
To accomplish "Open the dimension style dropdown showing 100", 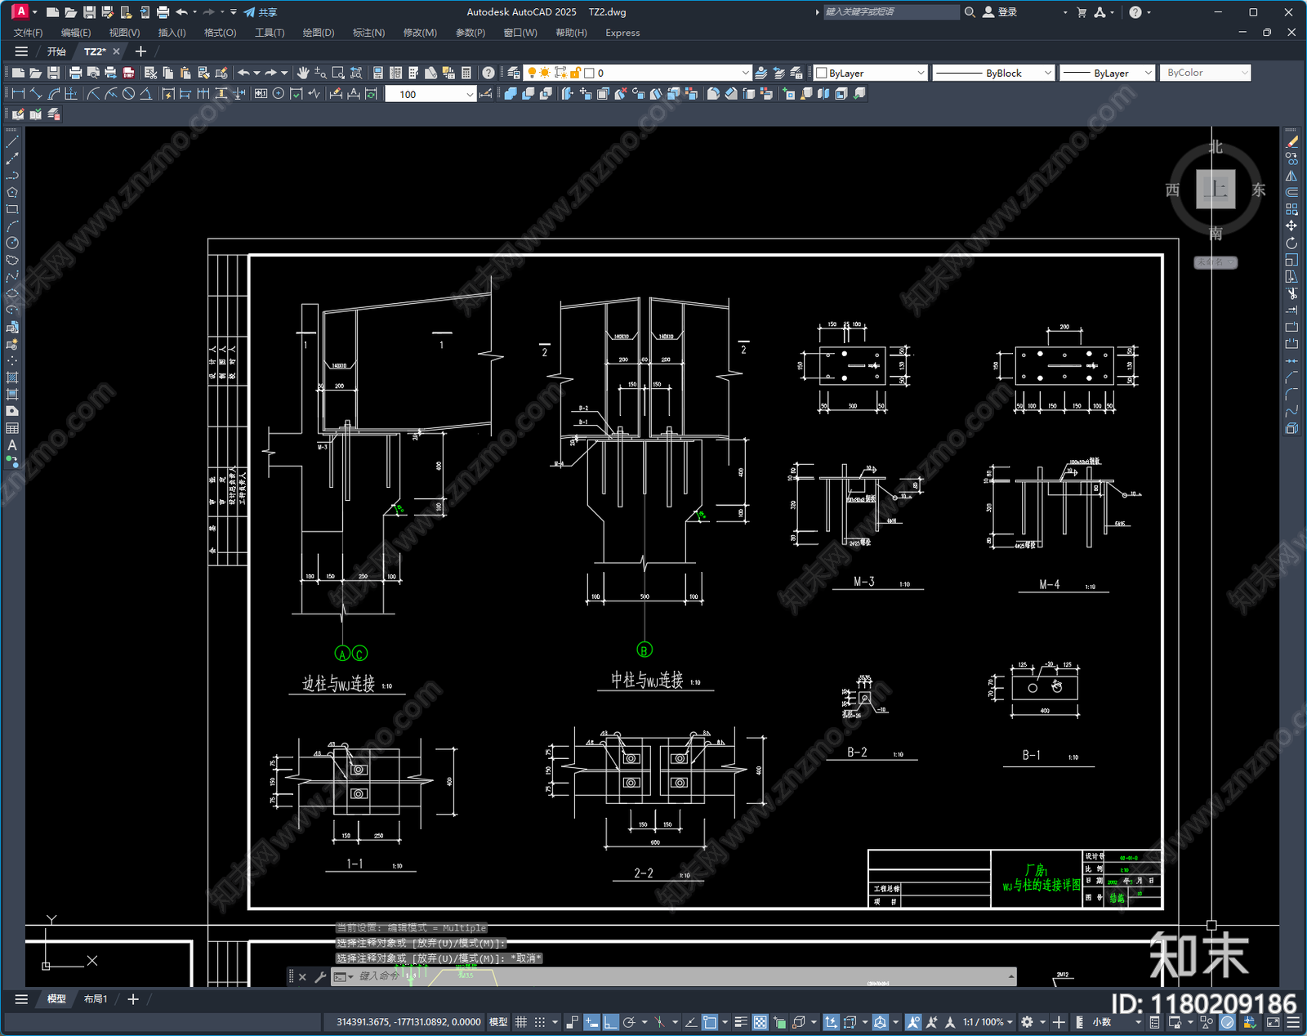I will pyautogui.click(x=430, y=94).
